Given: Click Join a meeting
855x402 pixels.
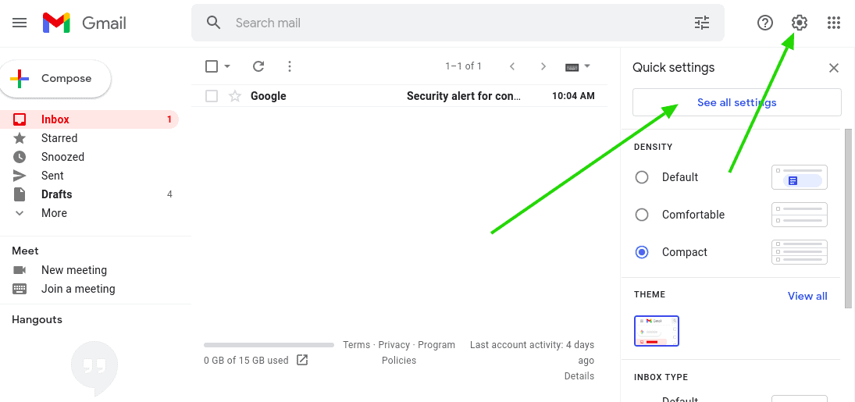Looking at the screenshot, I should [x=78, y=289].
